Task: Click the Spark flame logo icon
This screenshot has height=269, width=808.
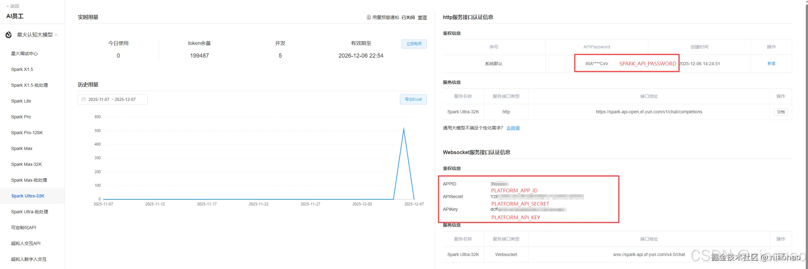Action: pyautogui.click(x=9, y=34)
